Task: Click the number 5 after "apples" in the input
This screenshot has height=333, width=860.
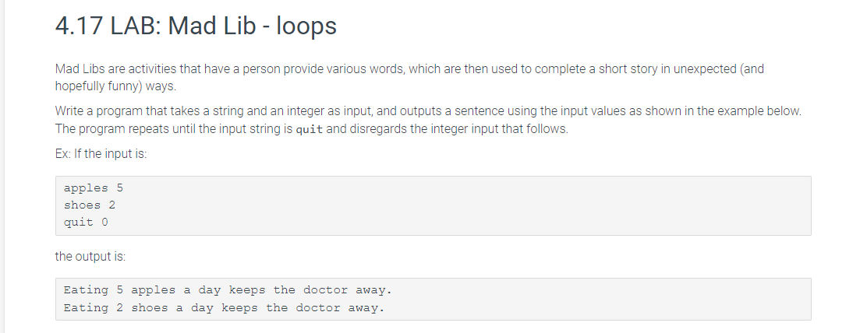Action: [119, 188]
